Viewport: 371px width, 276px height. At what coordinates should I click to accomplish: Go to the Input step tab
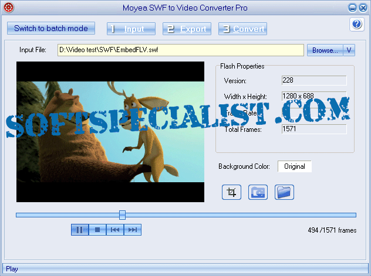(x=131, y=29)
